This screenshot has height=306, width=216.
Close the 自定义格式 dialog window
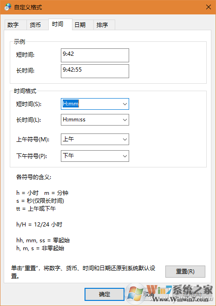[x=209, y=7]
